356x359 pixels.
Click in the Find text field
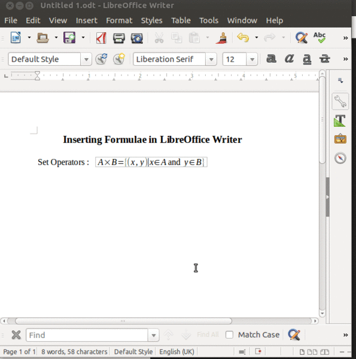[x=87, y=335]
